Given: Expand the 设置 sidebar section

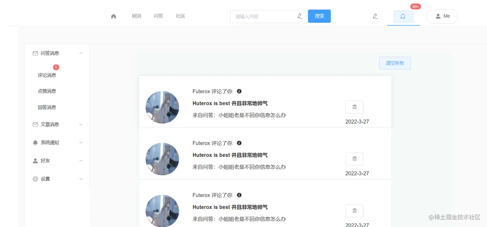Looking at the screenshot, I should pyautogui.click(x=81, y=179).
